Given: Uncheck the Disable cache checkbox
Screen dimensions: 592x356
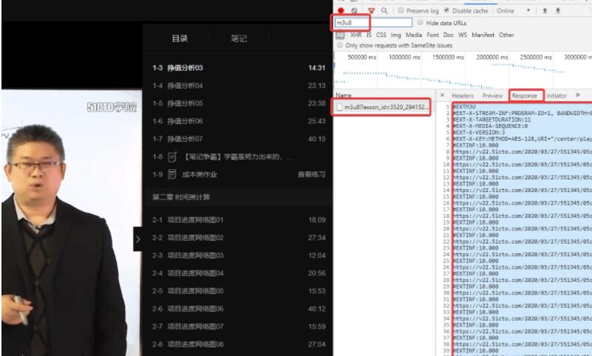Looking at the screenshot, I should pos(446,11).
